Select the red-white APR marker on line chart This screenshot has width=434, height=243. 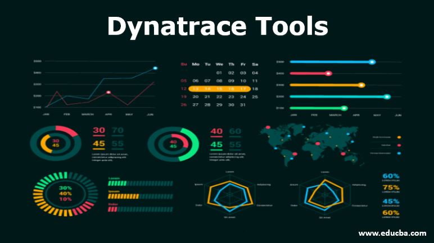[108, 93]
